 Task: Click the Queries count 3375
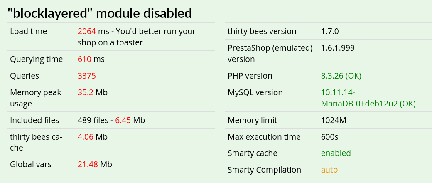(87, 76)
